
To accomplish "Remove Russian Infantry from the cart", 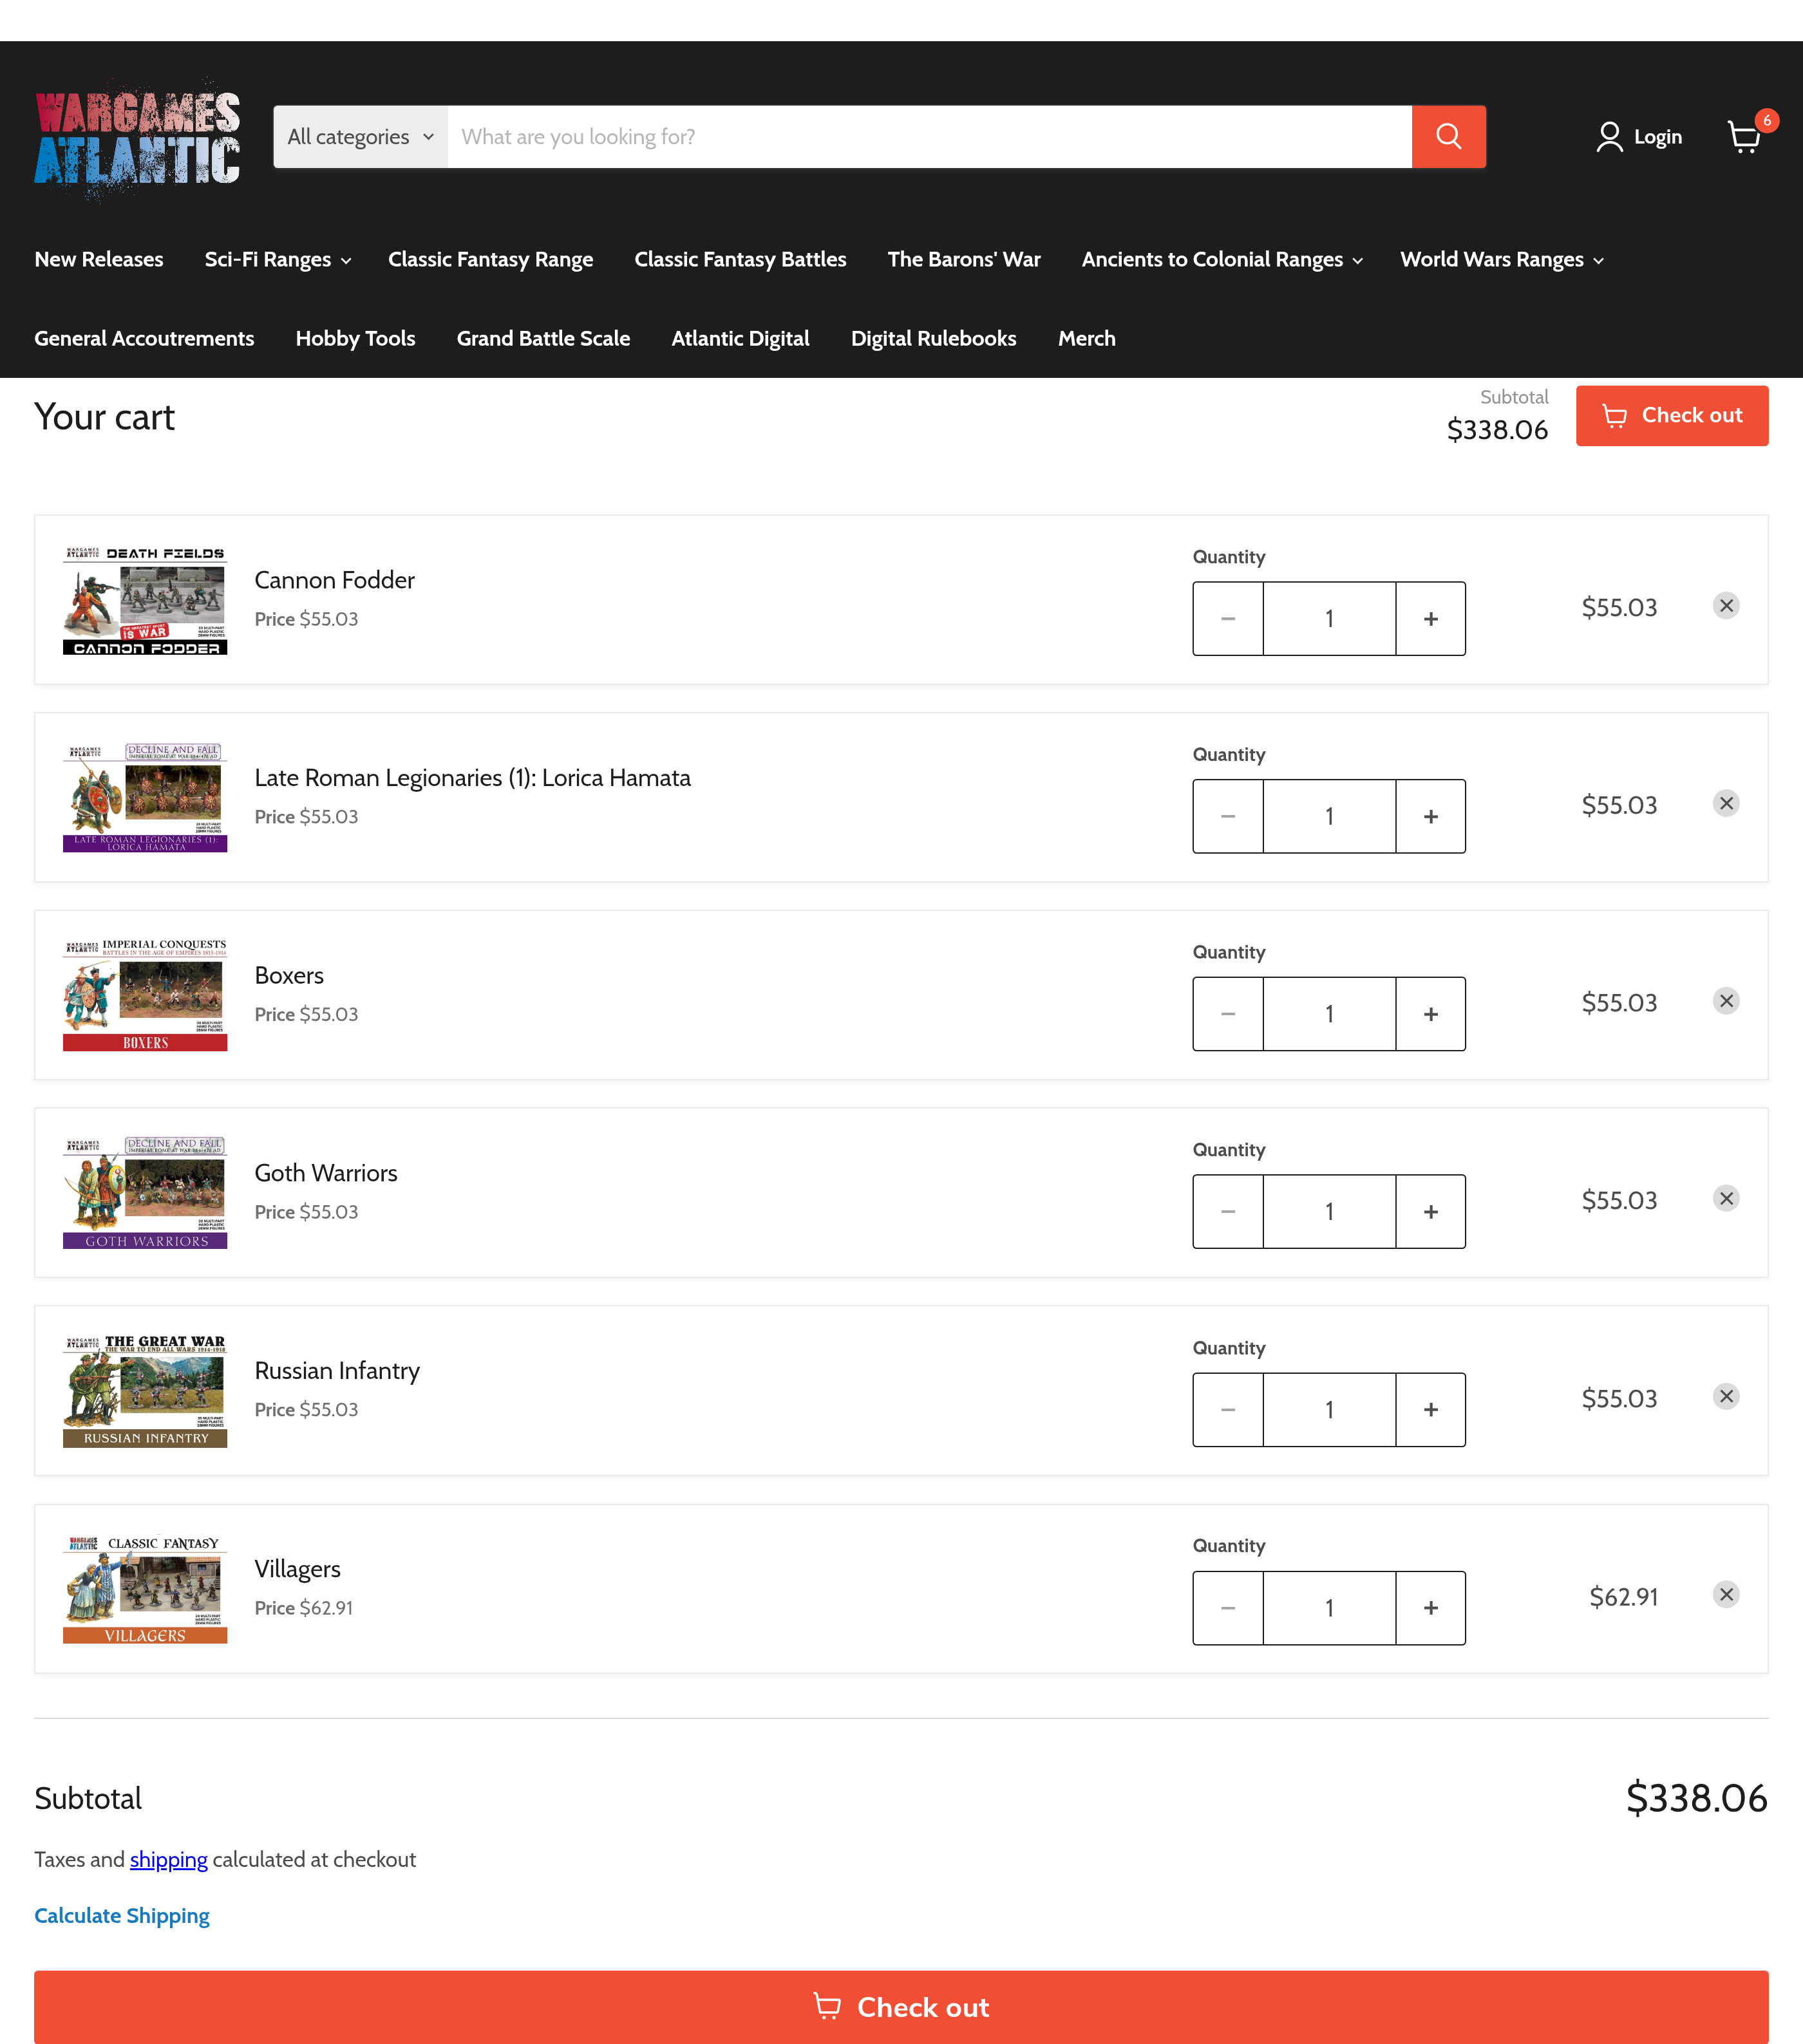I will (x=1726, y=1396).
